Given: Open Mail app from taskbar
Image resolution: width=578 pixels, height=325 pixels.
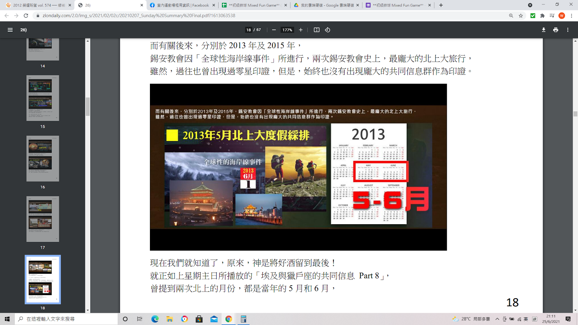Looking at the screenshot, I should [x=214, y=319].
